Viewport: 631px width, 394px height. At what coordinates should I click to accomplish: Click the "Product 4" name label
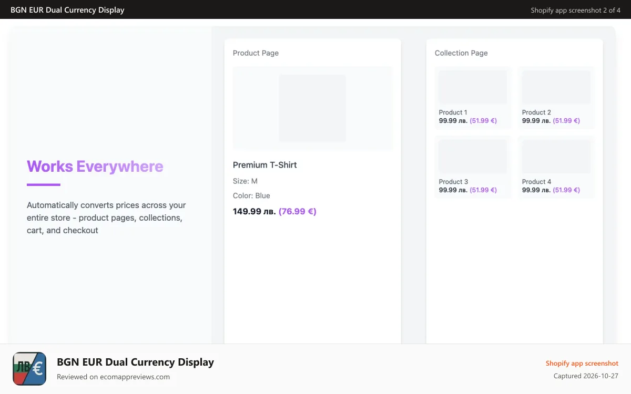coord(536,182)
